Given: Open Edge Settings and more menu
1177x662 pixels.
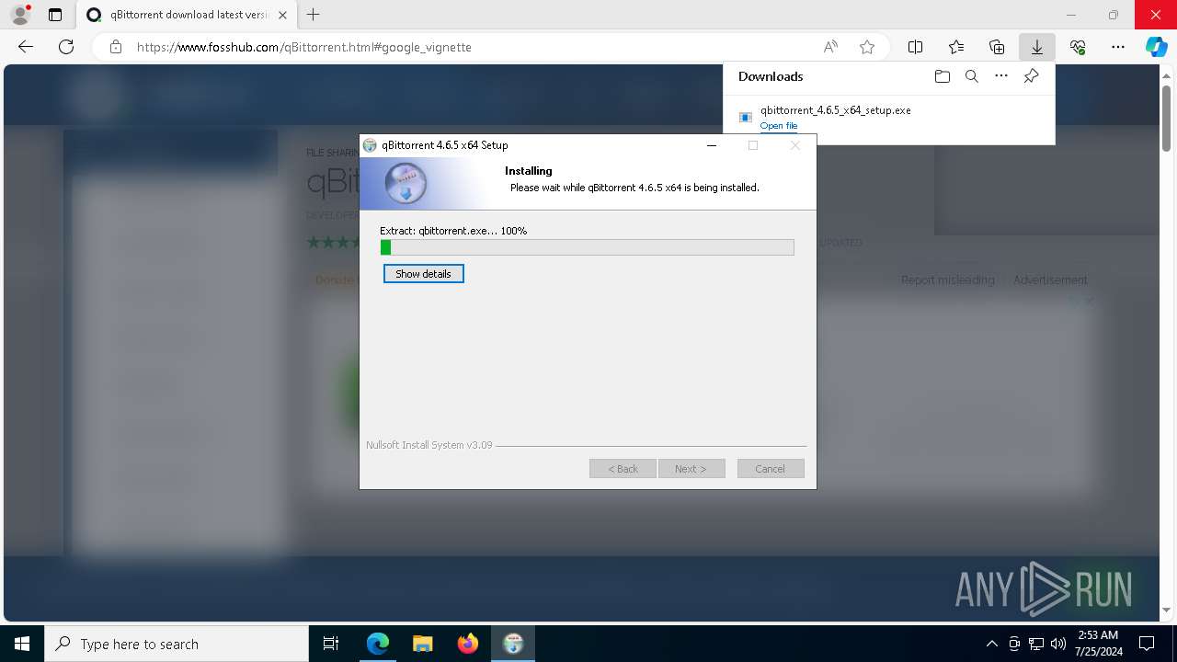Looking at the screenshot, I should (1118, 47).
